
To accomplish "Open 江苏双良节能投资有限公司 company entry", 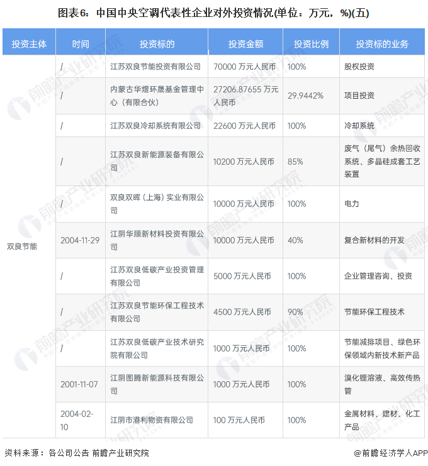I will pyautogui.click(x=155, y=66).
